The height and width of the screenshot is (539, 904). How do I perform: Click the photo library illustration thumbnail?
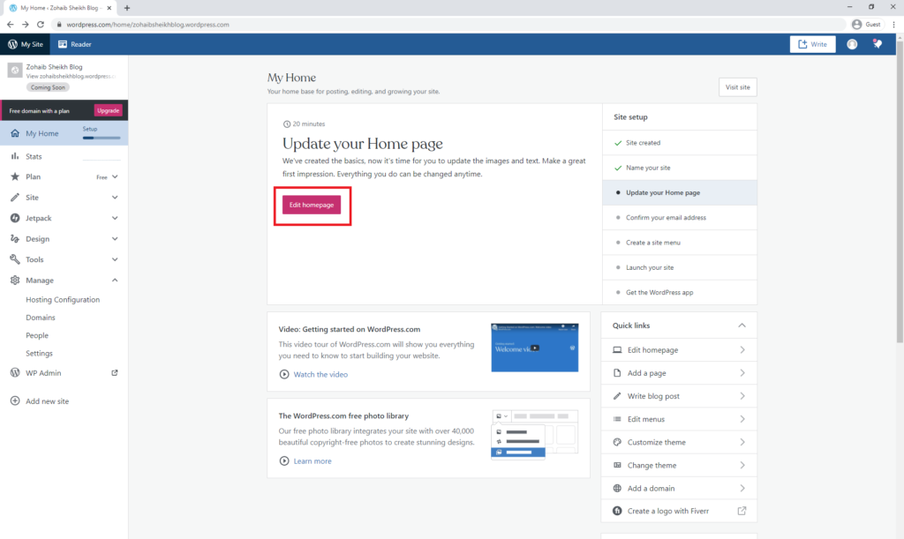point(534,433)
